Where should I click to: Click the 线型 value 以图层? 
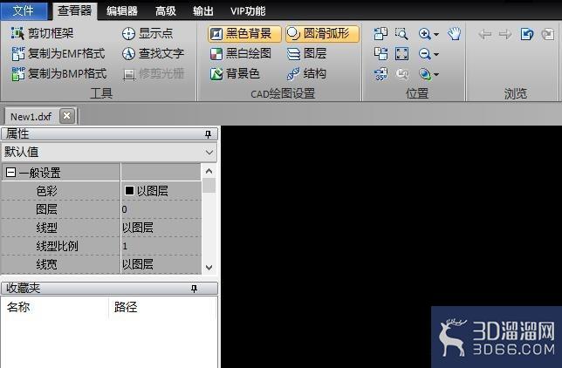point(161,228)
